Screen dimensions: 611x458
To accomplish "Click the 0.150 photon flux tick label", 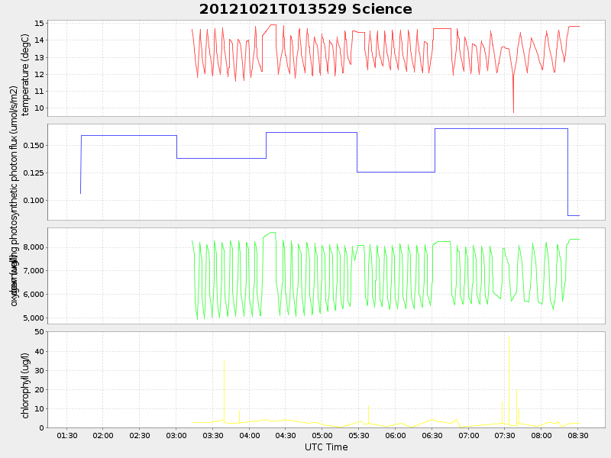I will click(34, 145).
